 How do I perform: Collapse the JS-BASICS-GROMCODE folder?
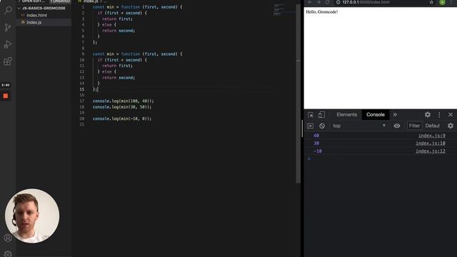(44, 8)
